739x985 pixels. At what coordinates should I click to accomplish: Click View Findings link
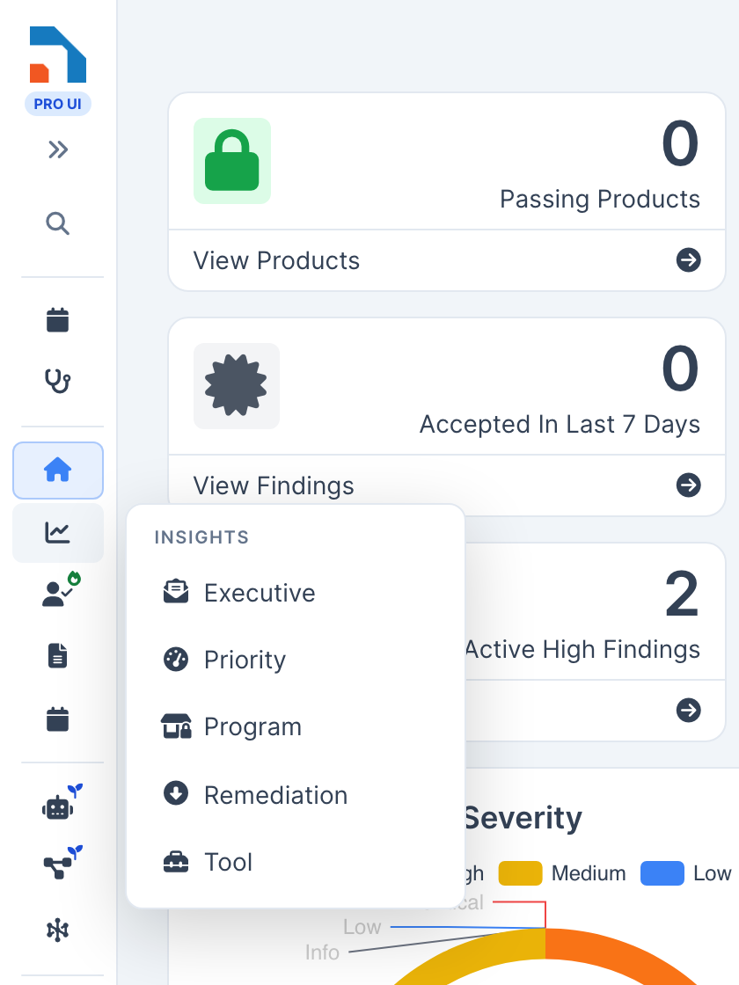(x=274, y=485)
